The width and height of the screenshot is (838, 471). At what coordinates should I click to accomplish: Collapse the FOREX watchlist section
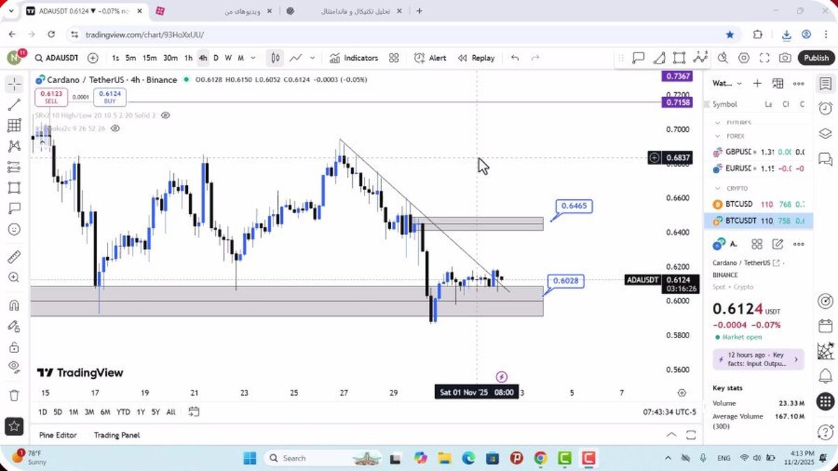click(x=718, y=136)
